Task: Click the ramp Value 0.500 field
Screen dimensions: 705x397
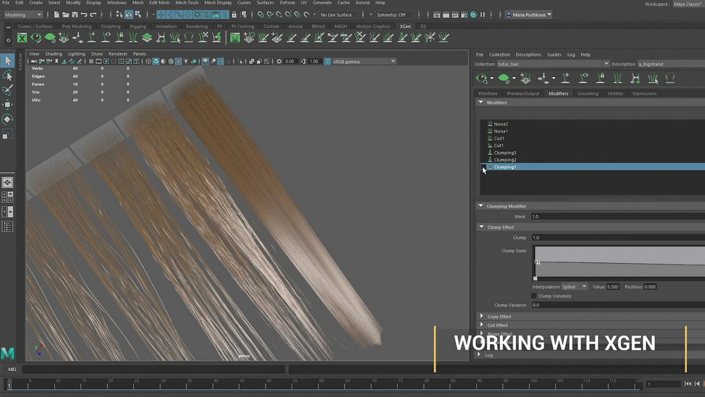Action: [613, 287]
